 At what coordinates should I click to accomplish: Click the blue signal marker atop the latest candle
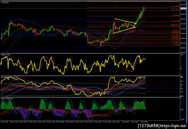pyautogui.click(x=144, y=7)
